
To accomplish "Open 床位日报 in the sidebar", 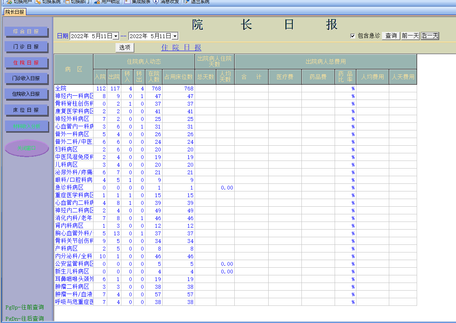I will coord(26,110).
